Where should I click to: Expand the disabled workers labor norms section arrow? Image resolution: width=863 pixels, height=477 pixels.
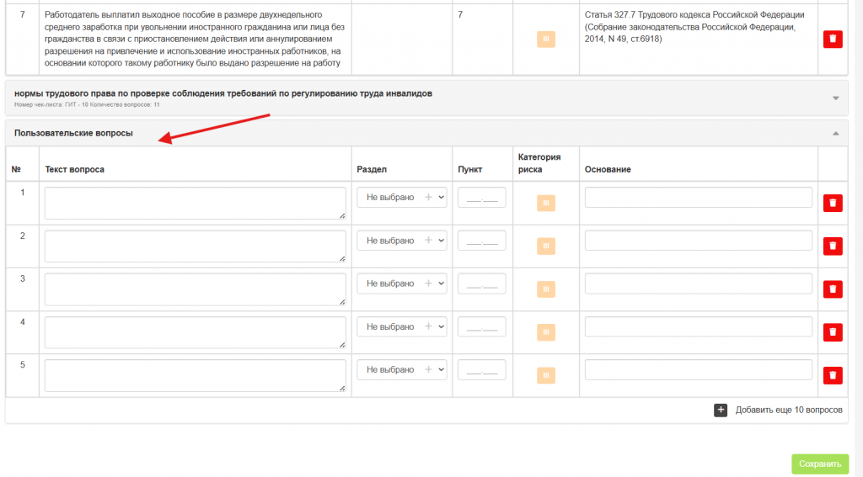click(x=835, y=98)
